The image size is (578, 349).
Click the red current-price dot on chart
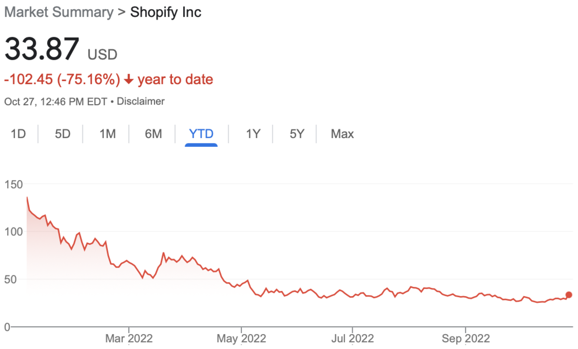coord(569,295)
